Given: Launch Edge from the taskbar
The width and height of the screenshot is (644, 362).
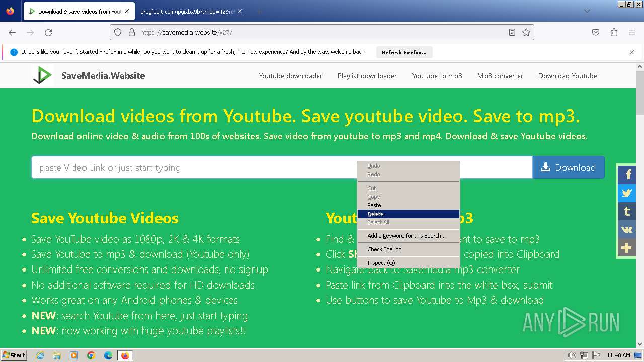Looking at the screenshot, I should (x=108, y=355).
